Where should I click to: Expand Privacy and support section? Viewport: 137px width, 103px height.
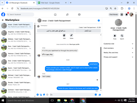[x=118, y=57]
